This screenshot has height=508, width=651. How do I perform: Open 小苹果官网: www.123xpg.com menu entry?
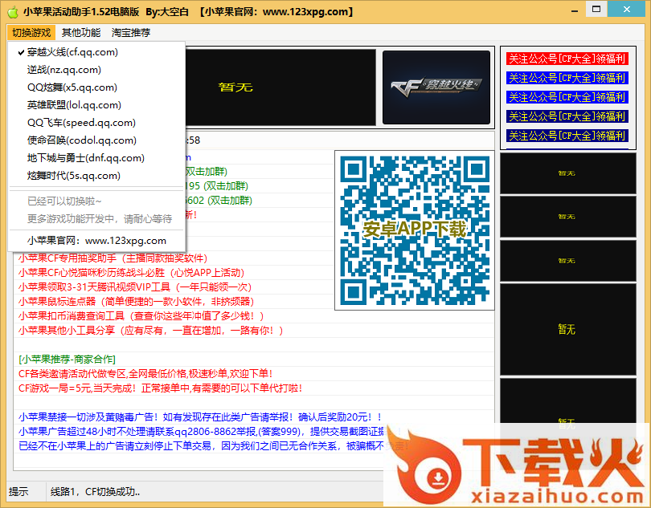click(96, 241)
